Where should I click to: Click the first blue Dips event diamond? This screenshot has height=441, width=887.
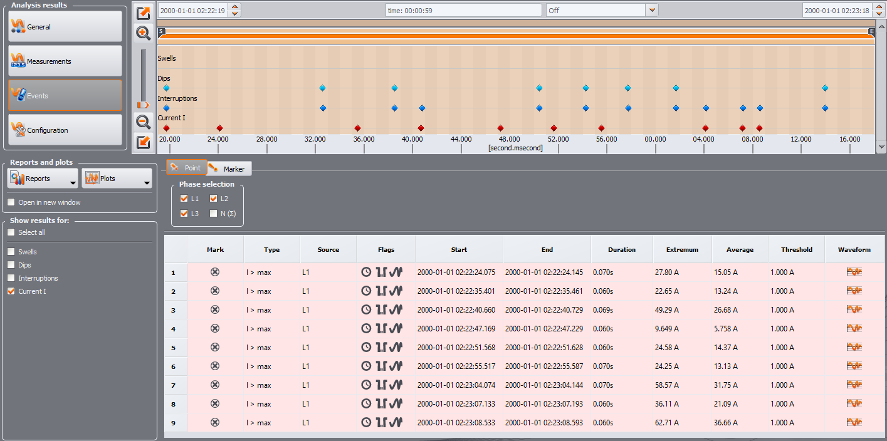pos(166,88)
